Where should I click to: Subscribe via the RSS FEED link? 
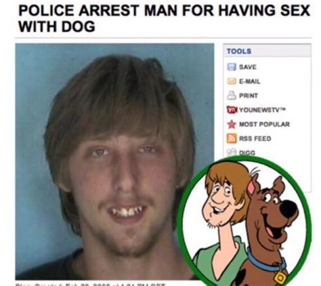(255, 138)
